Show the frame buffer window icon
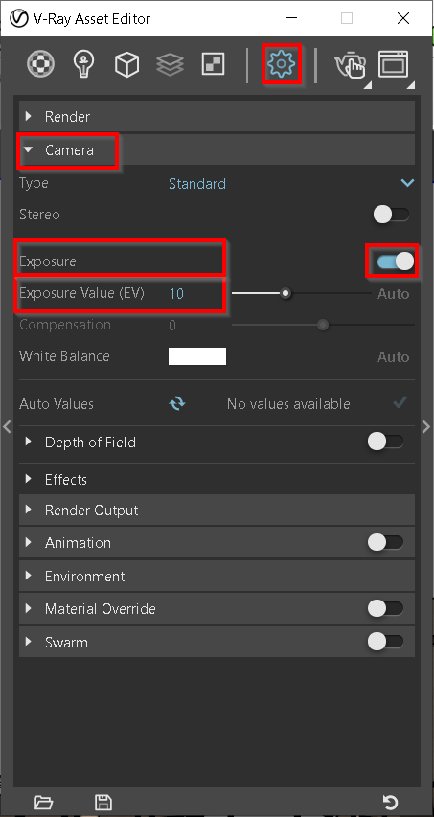This screenshot has height=817, width=434. [x=394, y=64]
